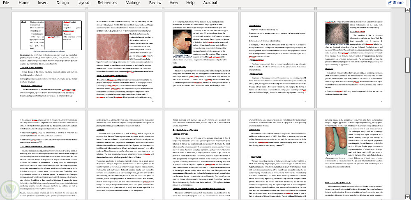Click the vertical scrollbar thumb
The width and height of the screenshot is (411, 200).
(407, 65)
